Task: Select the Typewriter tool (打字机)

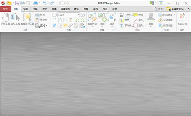Action: click(126, 15)
